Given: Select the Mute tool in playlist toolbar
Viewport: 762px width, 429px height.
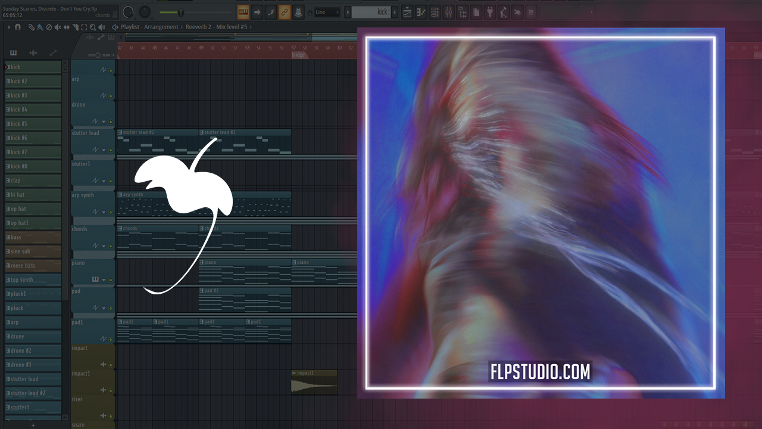Looking at the screenshot, I should tap(58, 27).
